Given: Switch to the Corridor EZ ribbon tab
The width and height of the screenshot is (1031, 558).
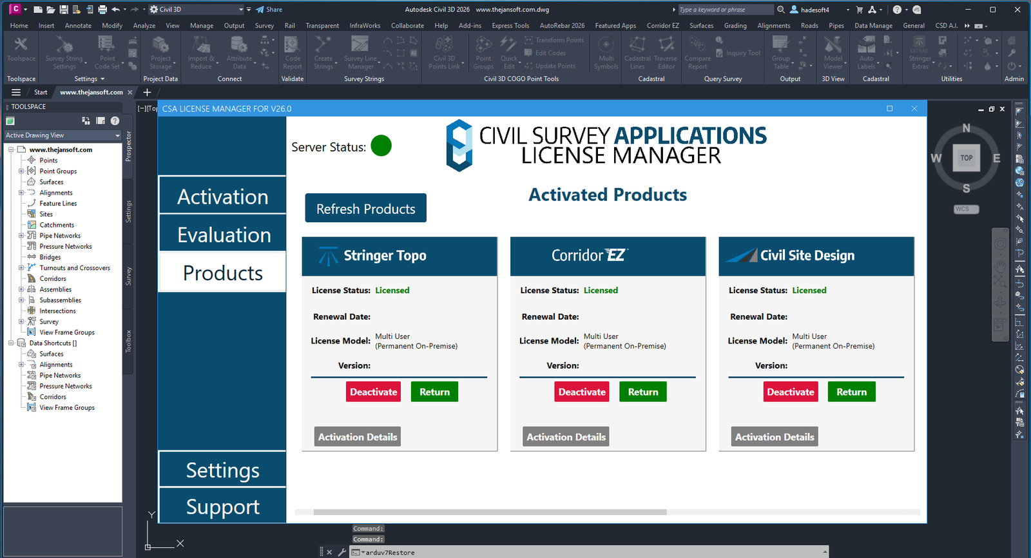Looking at the screenshot, I should tap(662, 26).
